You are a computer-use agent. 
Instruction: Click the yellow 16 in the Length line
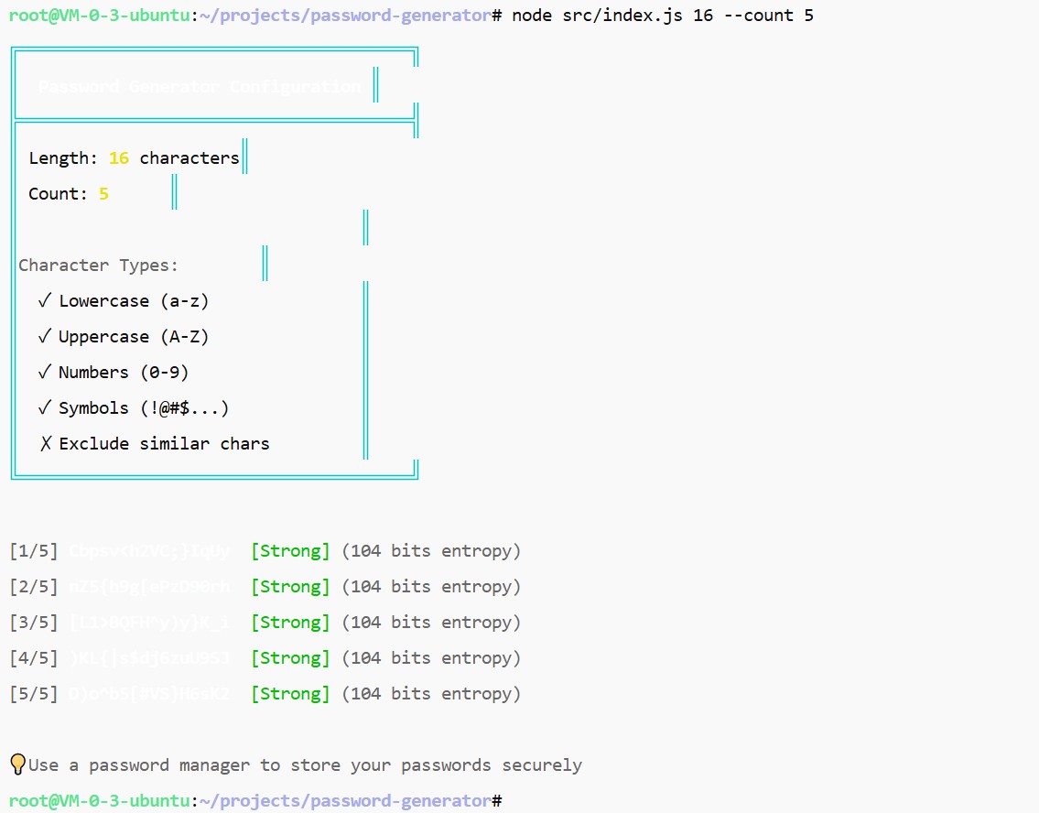pyautogui.click(x=119, y=158)
